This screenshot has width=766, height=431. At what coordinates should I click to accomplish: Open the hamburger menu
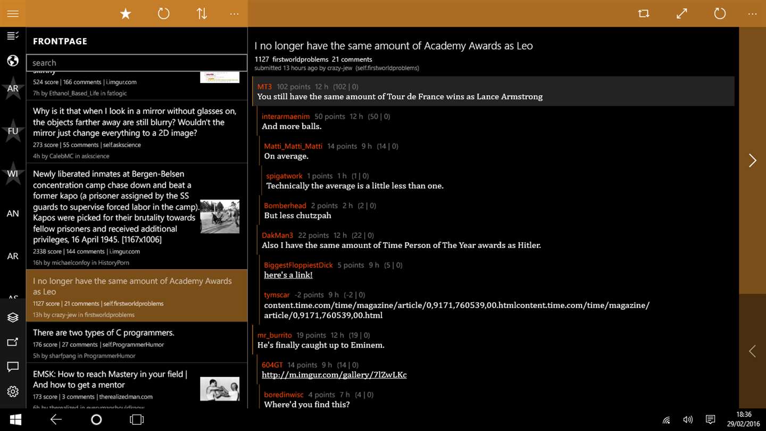click(13, 14)
